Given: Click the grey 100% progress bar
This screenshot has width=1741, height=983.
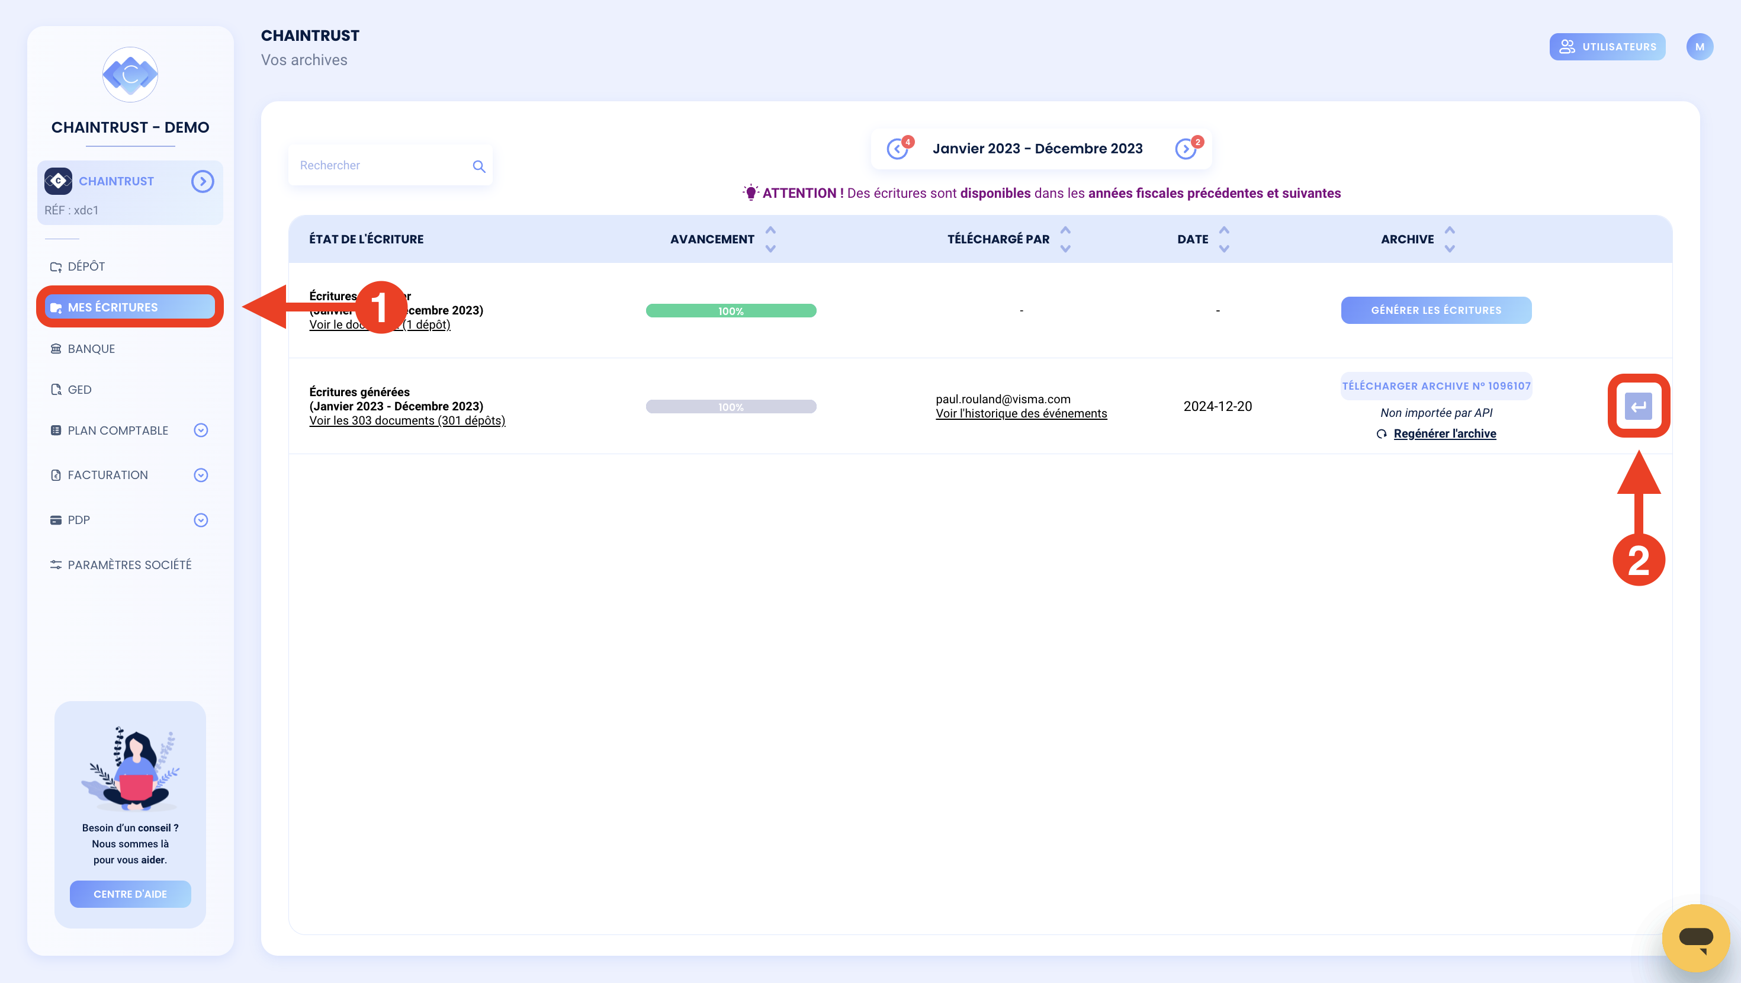Looking at the screenshot, I should [731, 407].
